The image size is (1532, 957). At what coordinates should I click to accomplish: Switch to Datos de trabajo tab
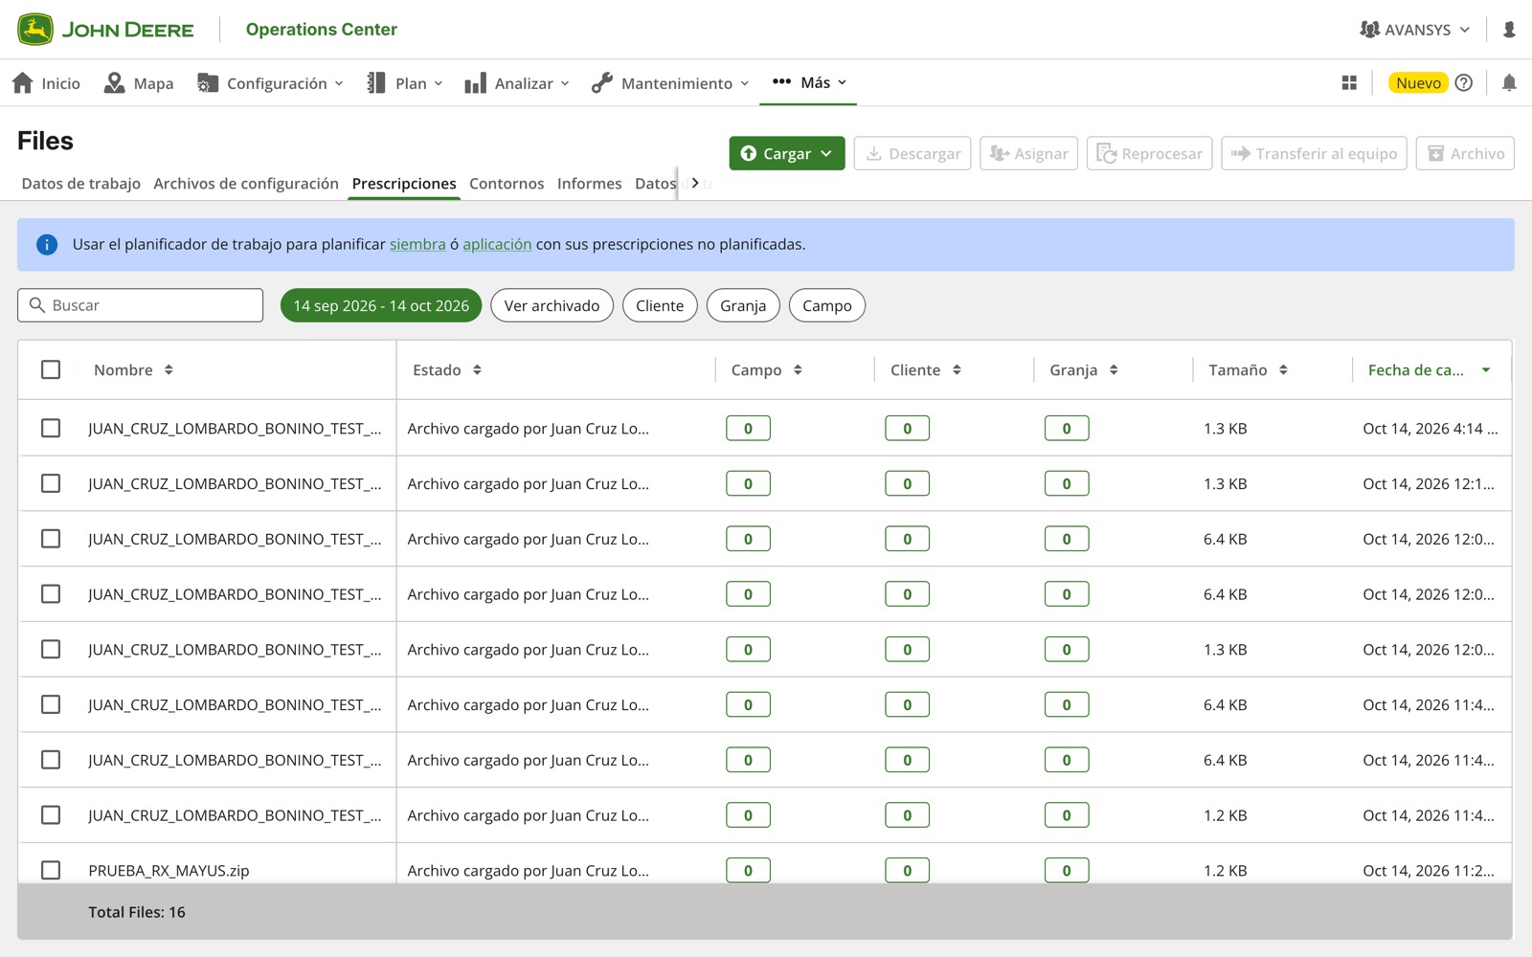tap(81, 184)
